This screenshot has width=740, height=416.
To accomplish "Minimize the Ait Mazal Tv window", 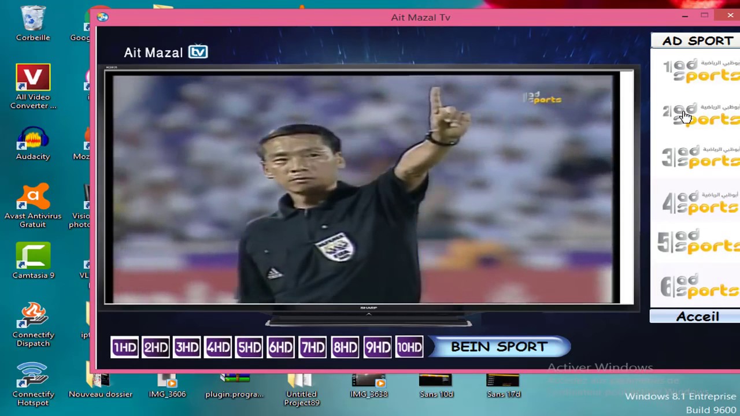I will point(685,17).
